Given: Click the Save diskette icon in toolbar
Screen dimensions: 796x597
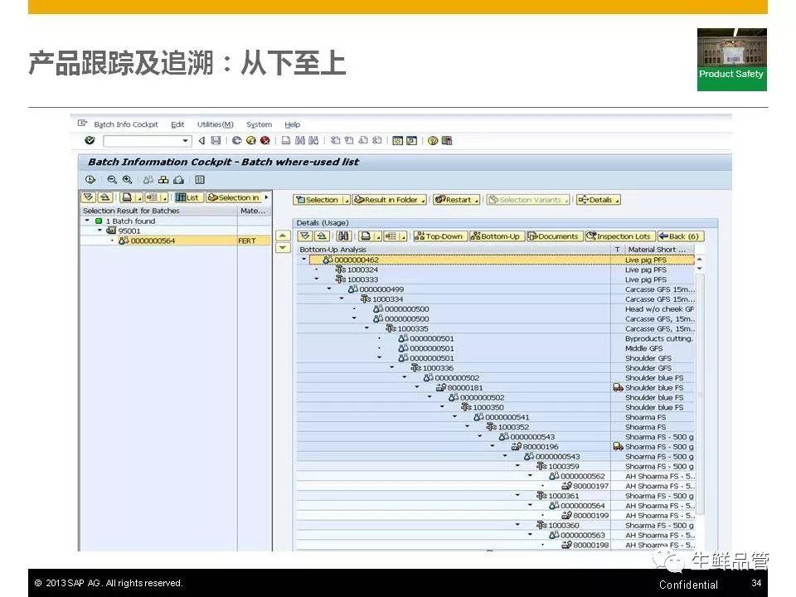Looking at the screenshot, I should pyautogui.click(x=216, y=141).
